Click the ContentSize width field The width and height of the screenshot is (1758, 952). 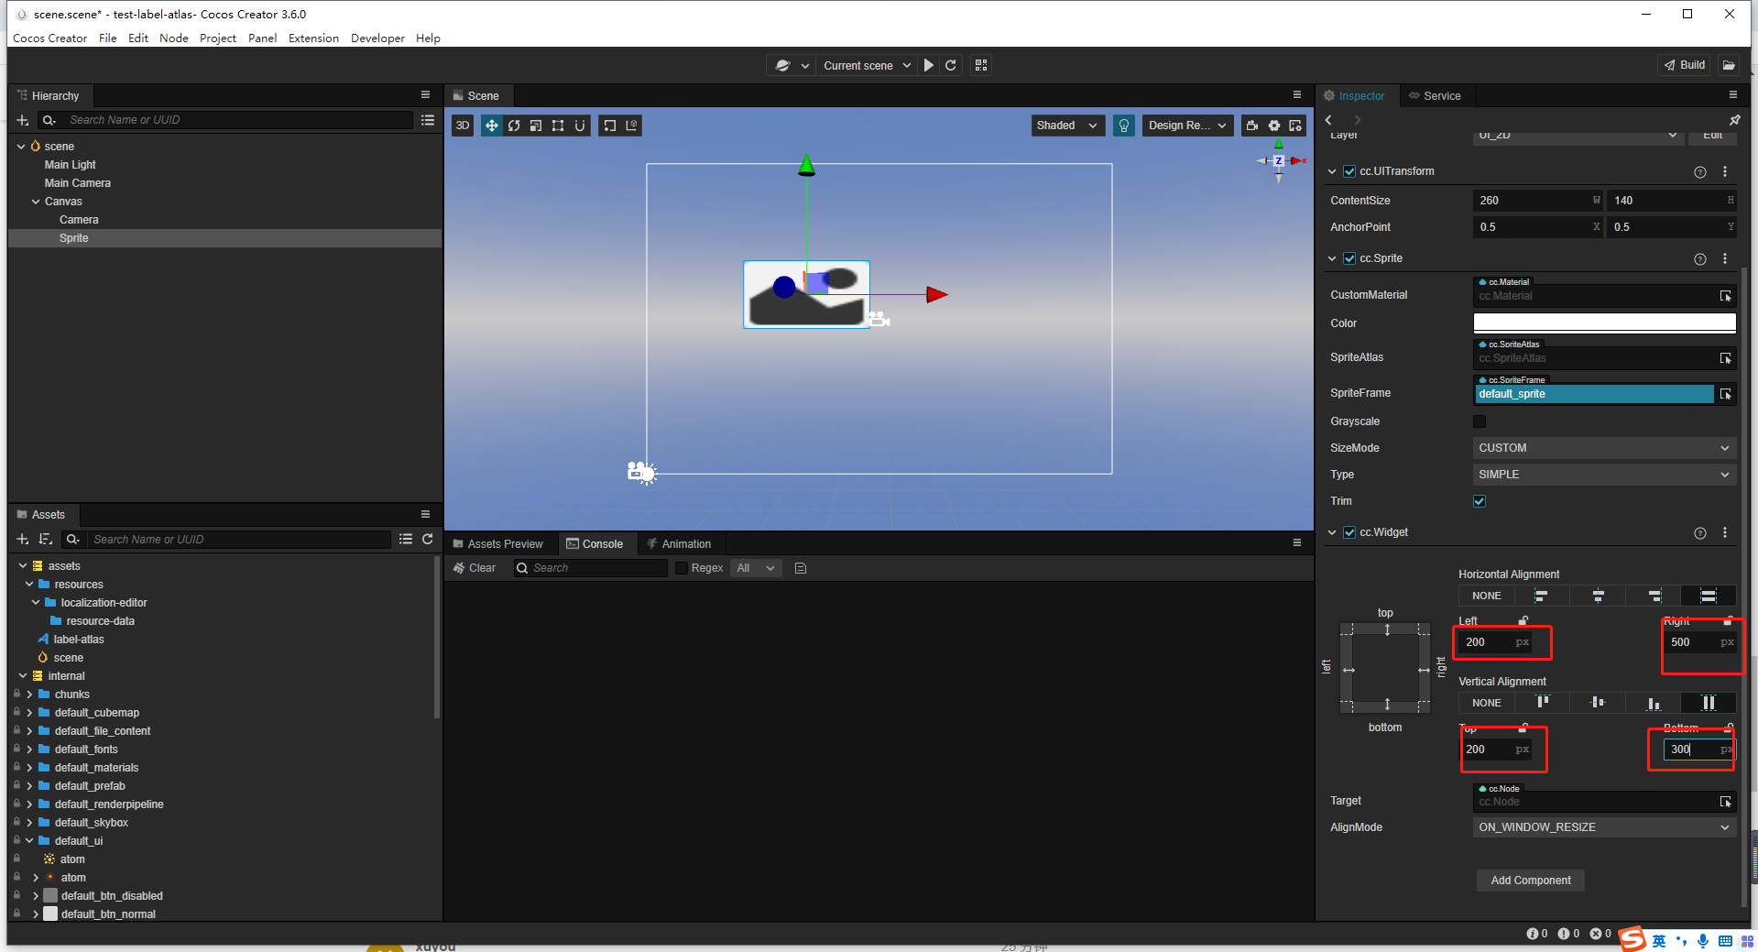(1538, 201)
